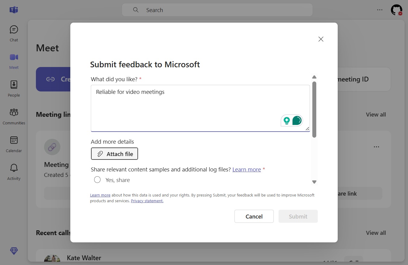Click the share link button
Image resolution: width=408 pixels, height=265 pixels.
(x=360, y=193)
